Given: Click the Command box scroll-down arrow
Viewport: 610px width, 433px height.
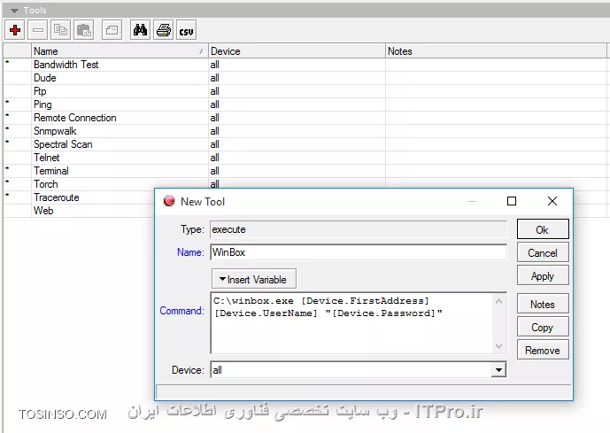Looking at the screenshot, I should 499,346.
